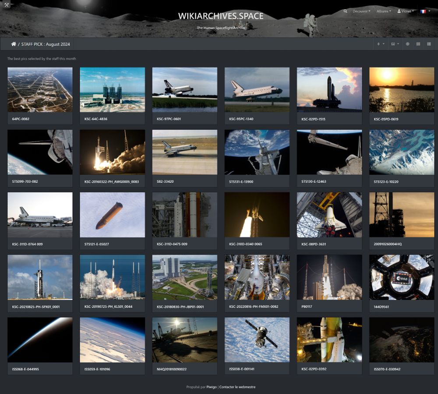The height and width of the screenshot is (394, 438).
Task: Open the admin tools icon in top-left corner
Action: tap(7, 5)
